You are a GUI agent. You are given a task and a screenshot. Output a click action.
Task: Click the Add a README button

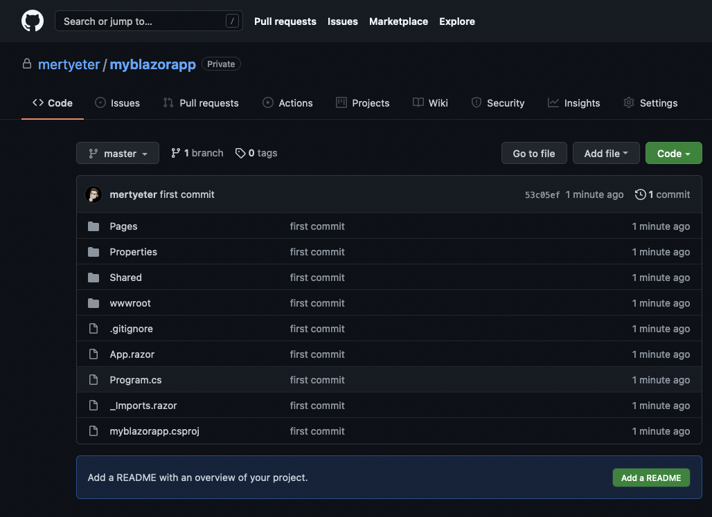coord(650,478)
